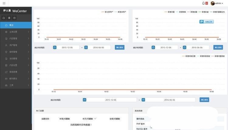Click end-date calendar icon under users chart
The height and width of the screenshot is (130, 228).
tap(86, 47)
